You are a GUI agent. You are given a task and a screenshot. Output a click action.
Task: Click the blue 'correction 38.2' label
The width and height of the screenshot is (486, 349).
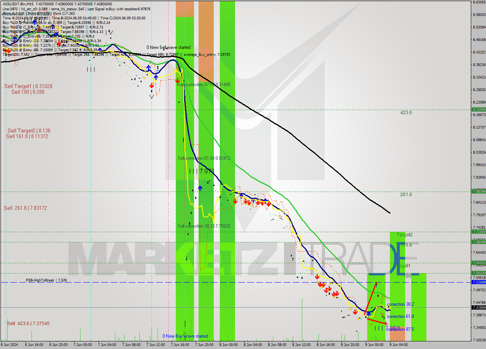click(x=401, y=304)
